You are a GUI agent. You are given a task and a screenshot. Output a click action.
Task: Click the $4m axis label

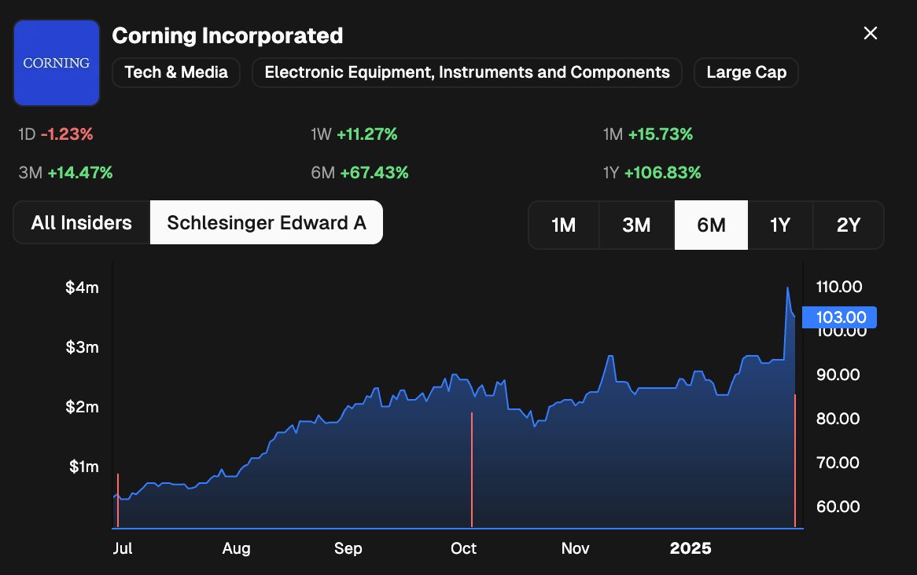82,287
